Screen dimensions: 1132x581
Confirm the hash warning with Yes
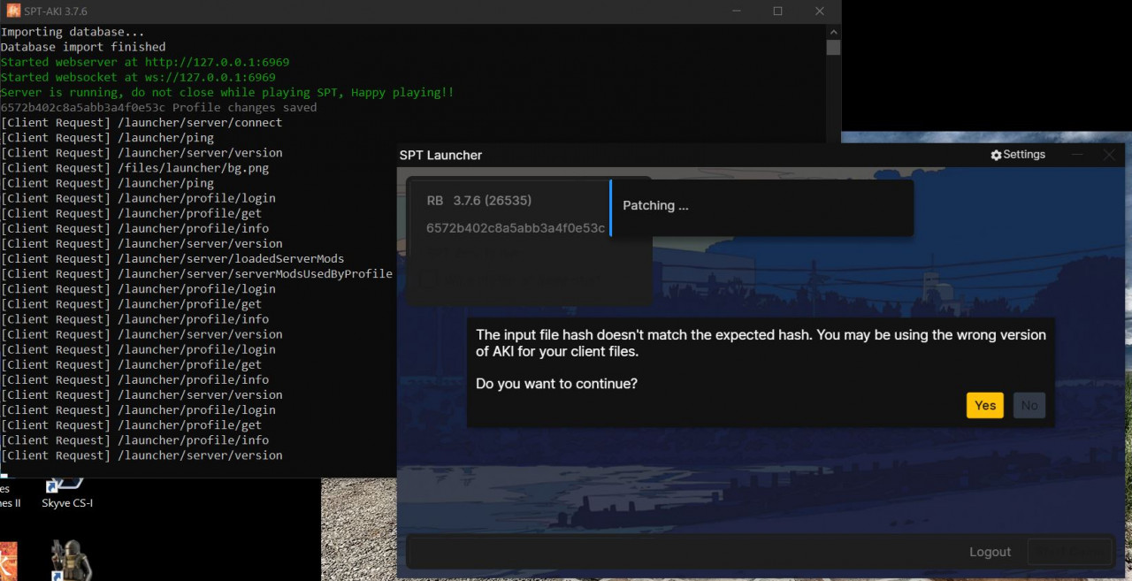pos(984,406)
